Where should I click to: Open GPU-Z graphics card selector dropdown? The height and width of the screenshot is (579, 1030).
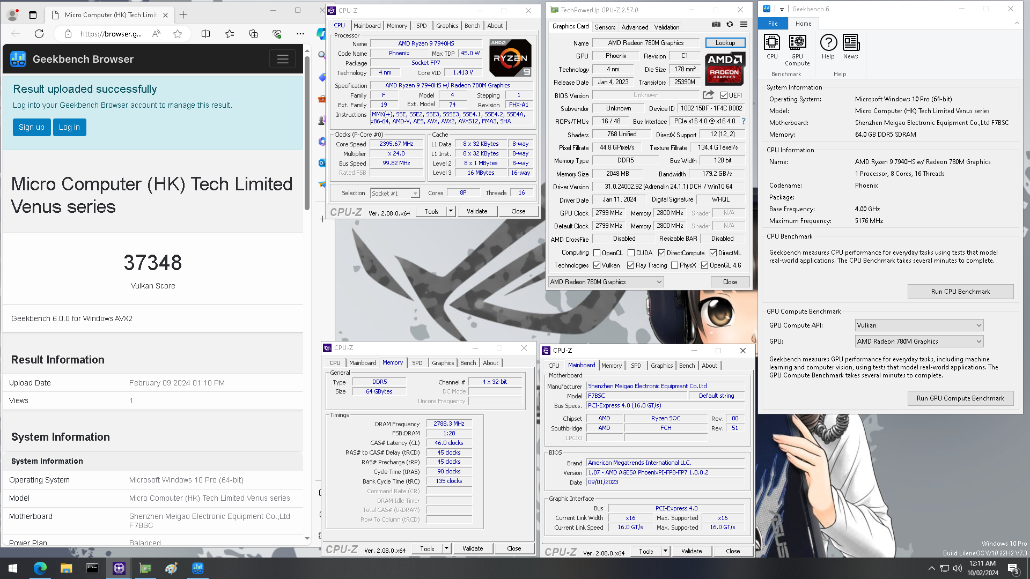coord(606,282)
